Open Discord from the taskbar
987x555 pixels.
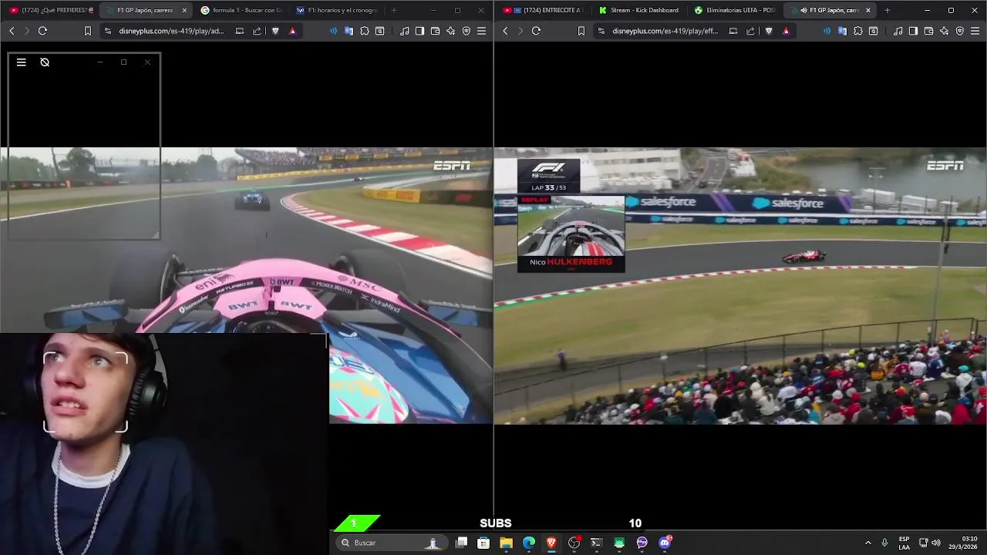point(665,543)
